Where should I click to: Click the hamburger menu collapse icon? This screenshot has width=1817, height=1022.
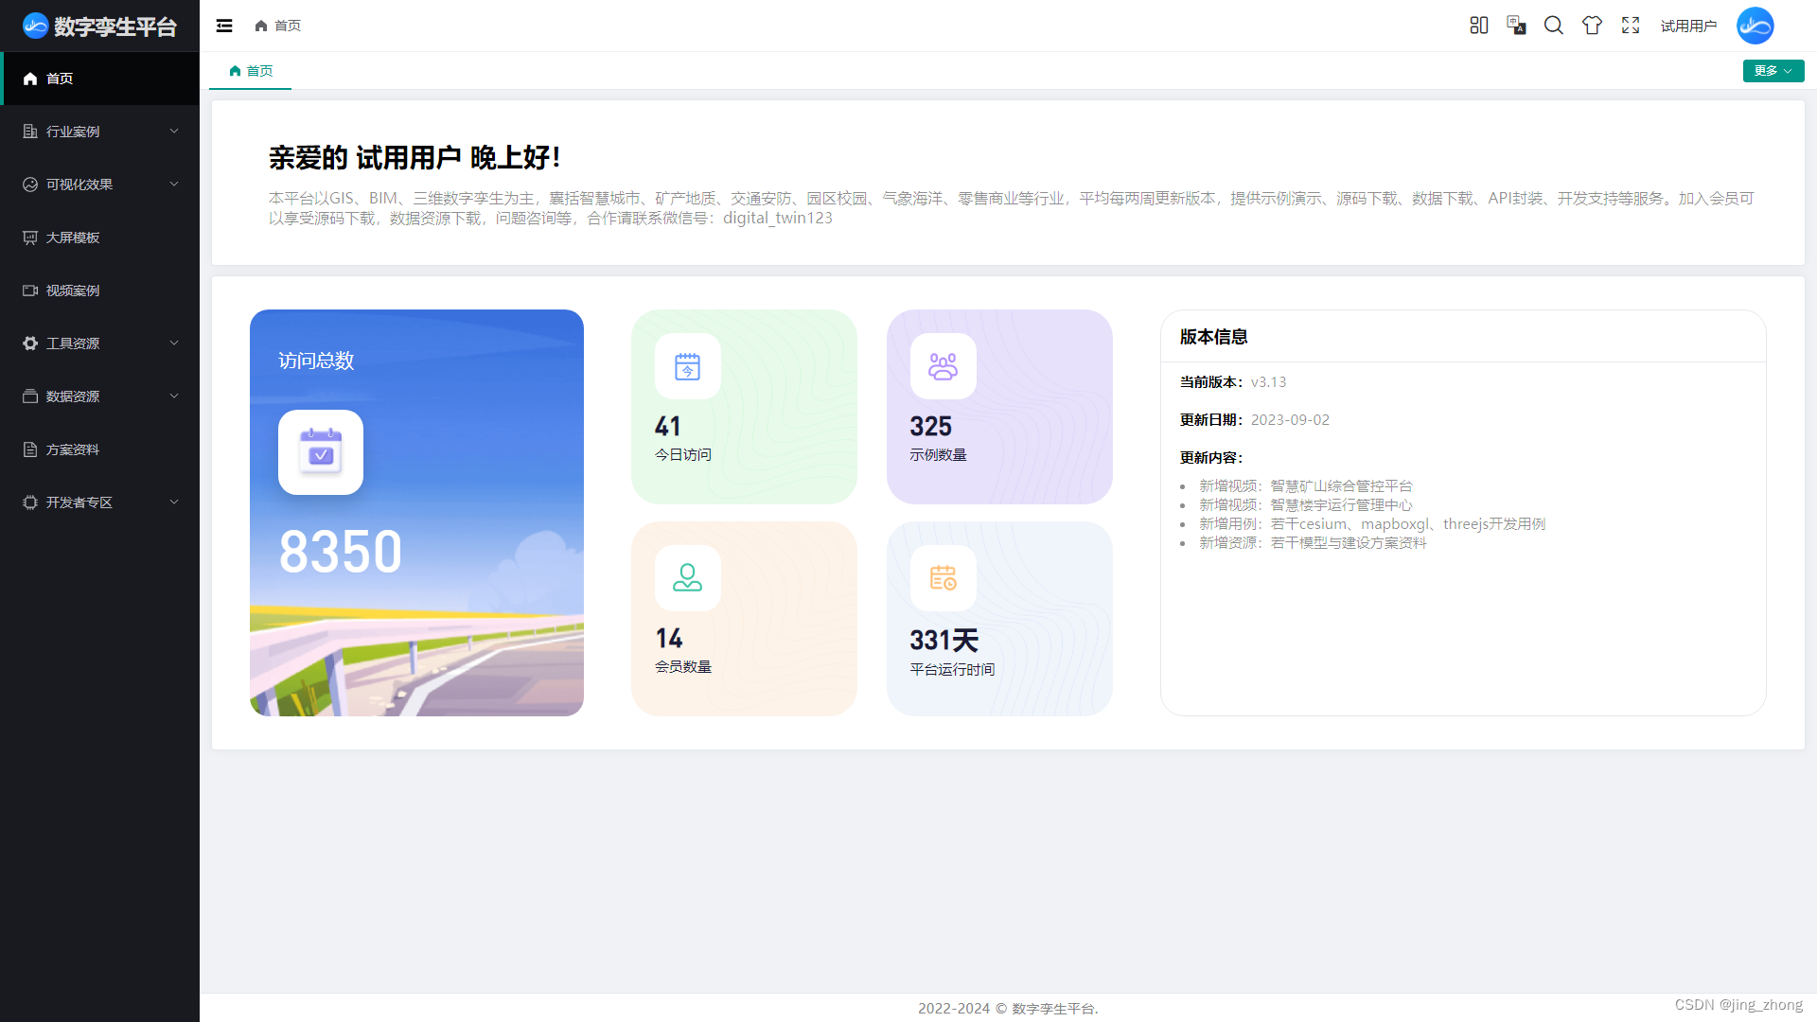pyautogui.click(x=224, y=26)
